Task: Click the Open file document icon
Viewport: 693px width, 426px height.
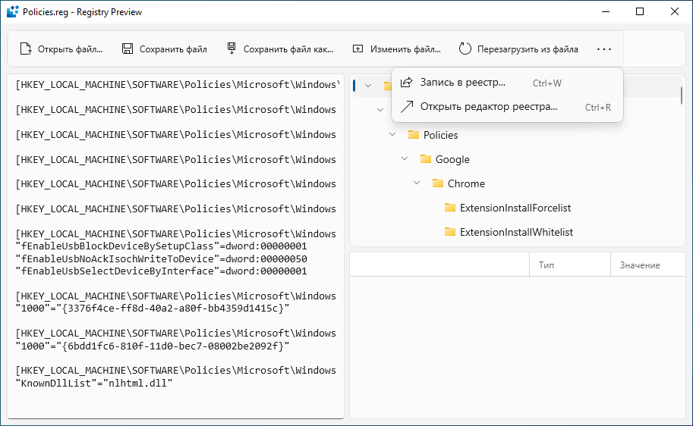Action: point(26,49)
